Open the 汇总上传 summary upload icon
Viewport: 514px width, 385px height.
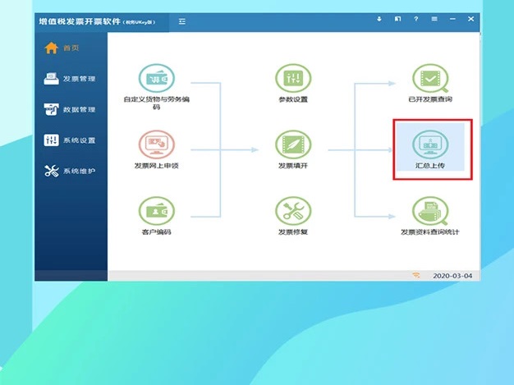coord(429,144)
